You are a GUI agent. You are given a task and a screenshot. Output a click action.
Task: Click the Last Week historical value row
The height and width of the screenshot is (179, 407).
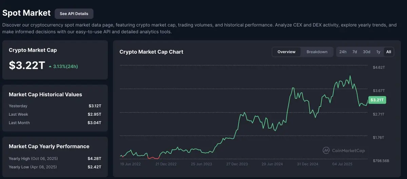point(55,114)
